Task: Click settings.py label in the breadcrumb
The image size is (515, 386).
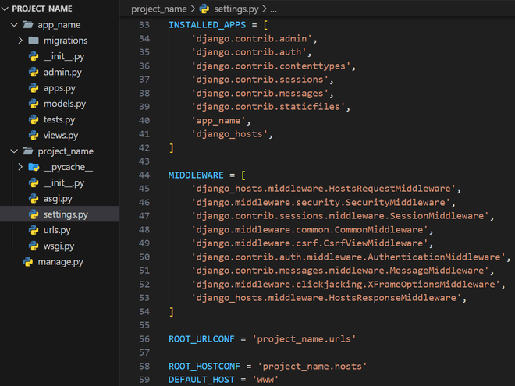Action: tap(236, 9)
